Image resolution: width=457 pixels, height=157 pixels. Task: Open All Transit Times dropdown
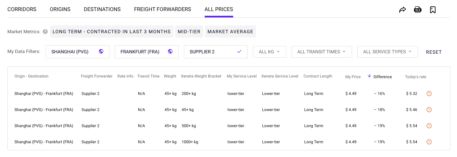[x=321, y=52]
